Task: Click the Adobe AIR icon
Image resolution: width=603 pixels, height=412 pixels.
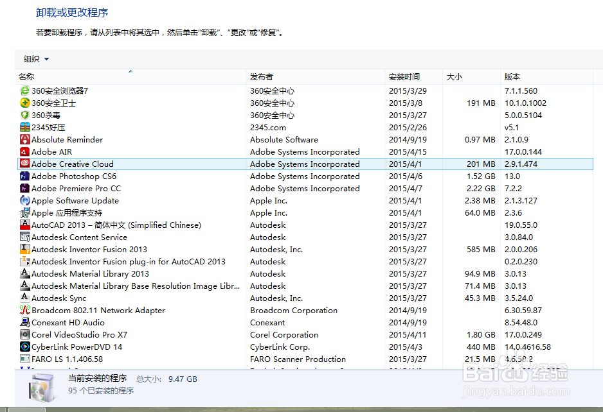Action: 24,151
